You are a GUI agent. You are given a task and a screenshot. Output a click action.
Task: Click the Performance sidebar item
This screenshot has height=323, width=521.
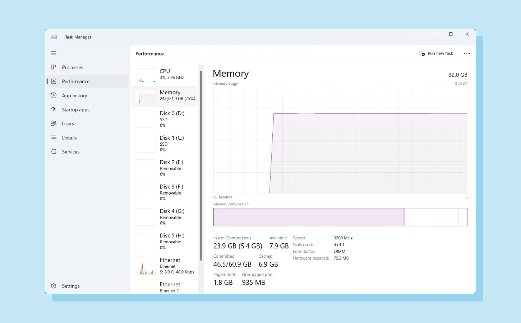[x=75, y=81]
